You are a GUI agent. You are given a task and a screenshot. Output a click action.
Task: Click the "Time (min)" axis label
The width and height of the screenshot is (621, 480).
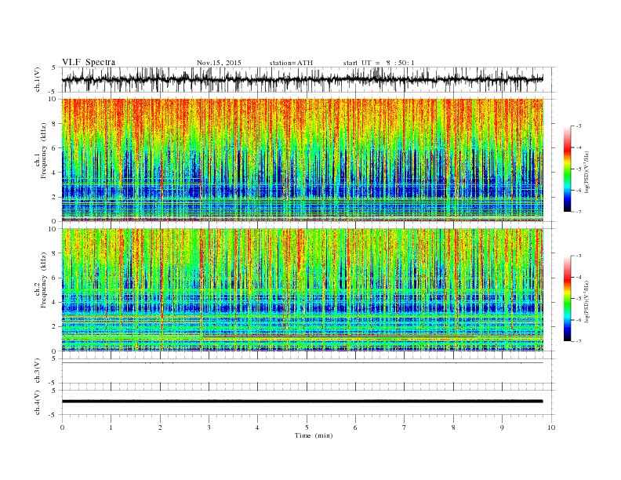(314, 435)
